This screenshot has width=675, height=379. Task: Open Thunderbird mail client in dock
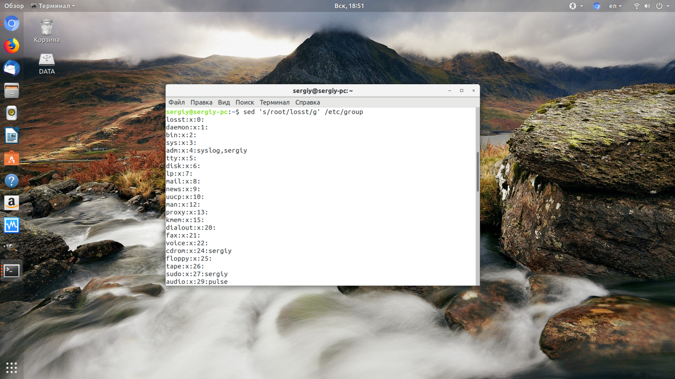(x=11, y=68)
